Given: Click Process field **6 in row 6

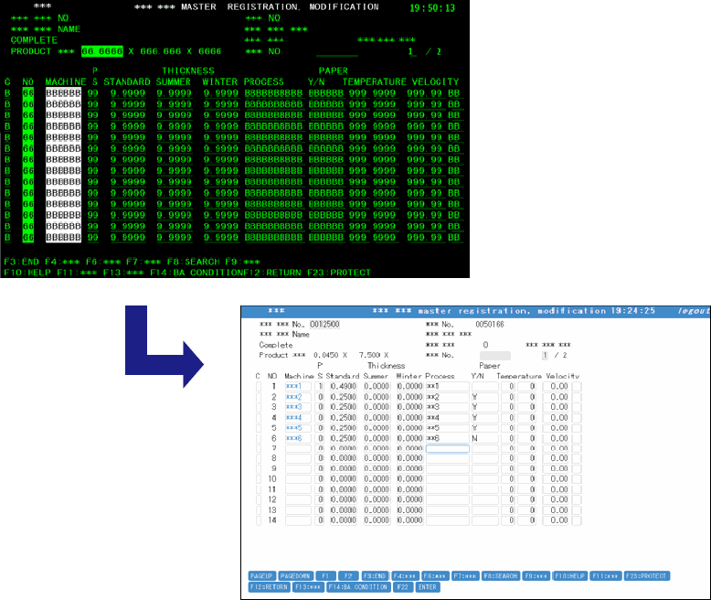Looking at the screenshot, I should coord(448,438).
